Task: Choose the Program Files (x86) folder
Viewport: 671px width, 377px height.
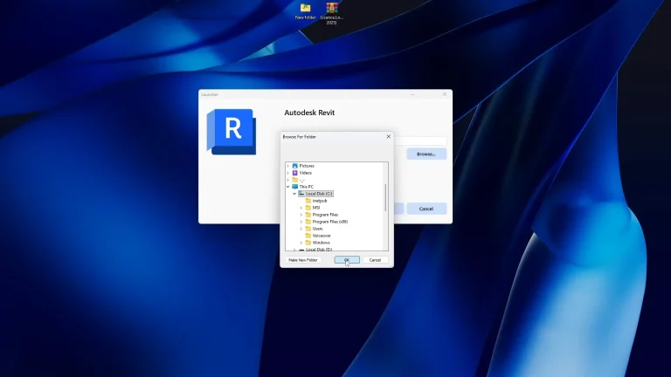Action: pos(329,222)
